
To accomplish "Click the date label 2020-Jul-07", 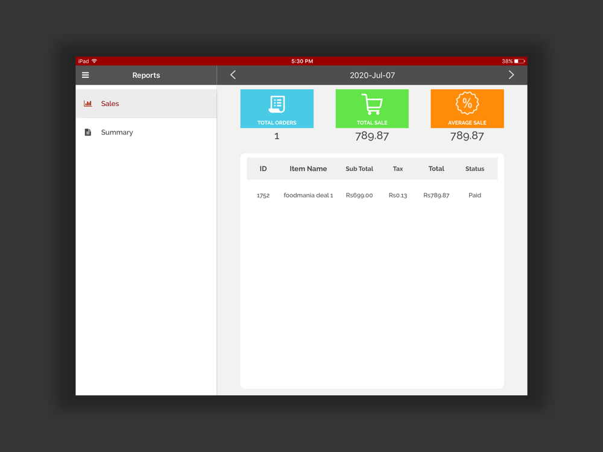I will coord(372,75).
